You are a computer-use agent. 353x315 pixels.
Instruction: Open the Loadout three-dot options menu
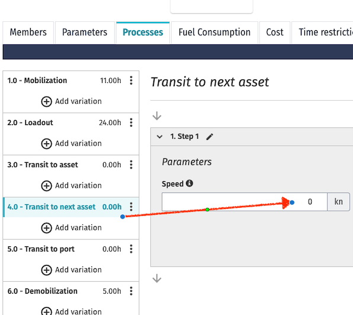[131, 123]
